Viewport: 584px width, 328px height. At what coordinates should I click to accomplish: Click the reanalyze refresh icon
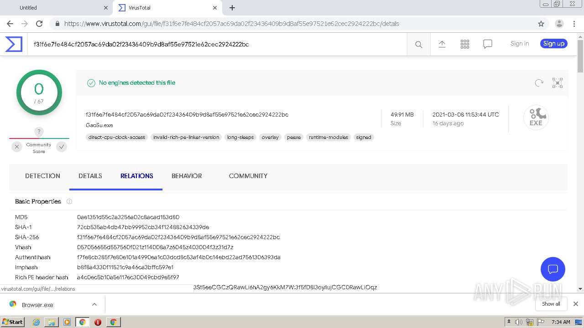[x=539, y=83]
